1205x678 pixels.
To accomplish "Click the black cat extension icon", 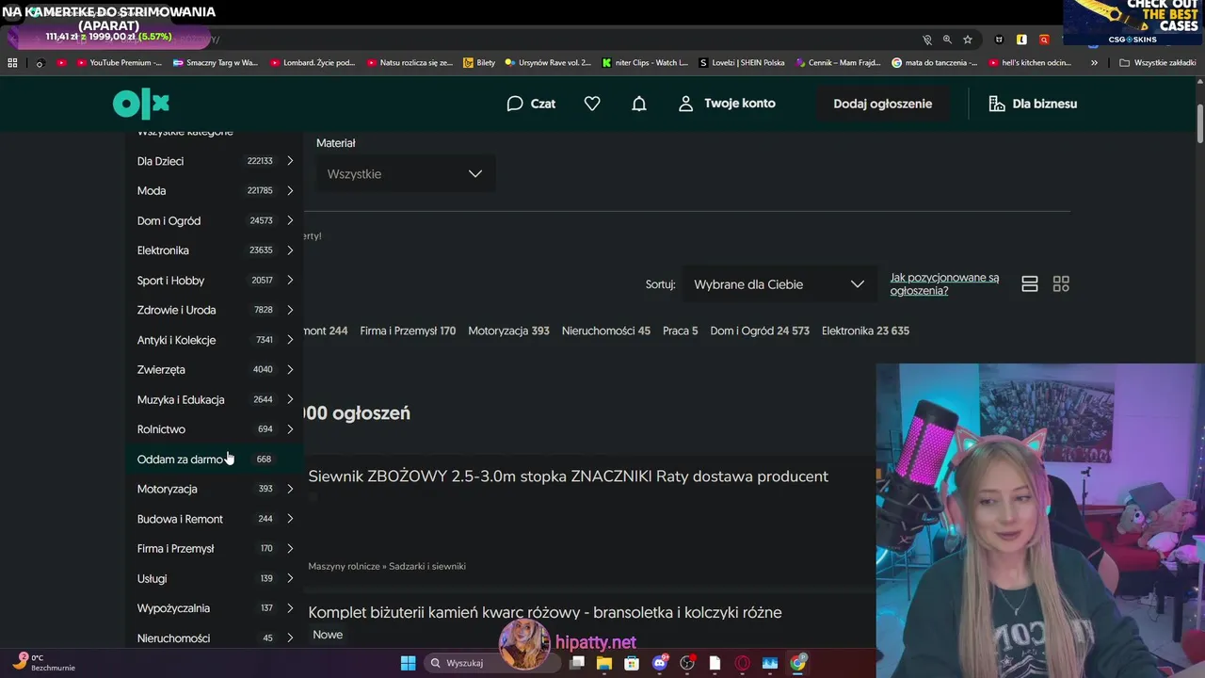I will point(999,40).
